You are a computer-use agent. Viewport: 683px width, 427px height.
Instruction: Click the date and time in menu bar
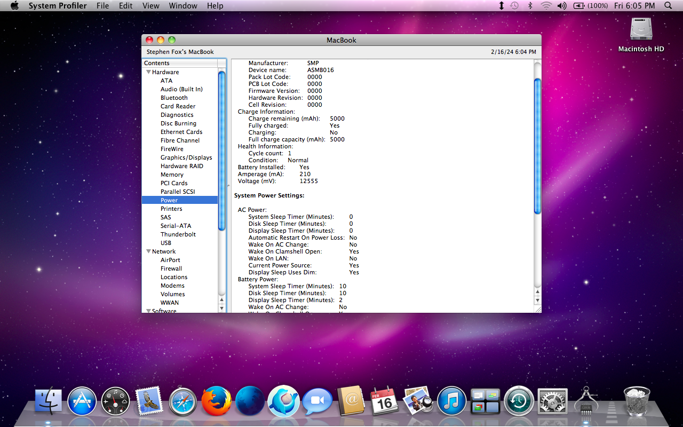pyautogui.click(x=634, y=6)
